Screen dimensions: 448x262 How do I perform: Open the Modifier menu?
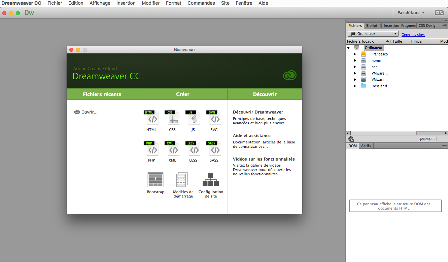click(x=151, y=3)
